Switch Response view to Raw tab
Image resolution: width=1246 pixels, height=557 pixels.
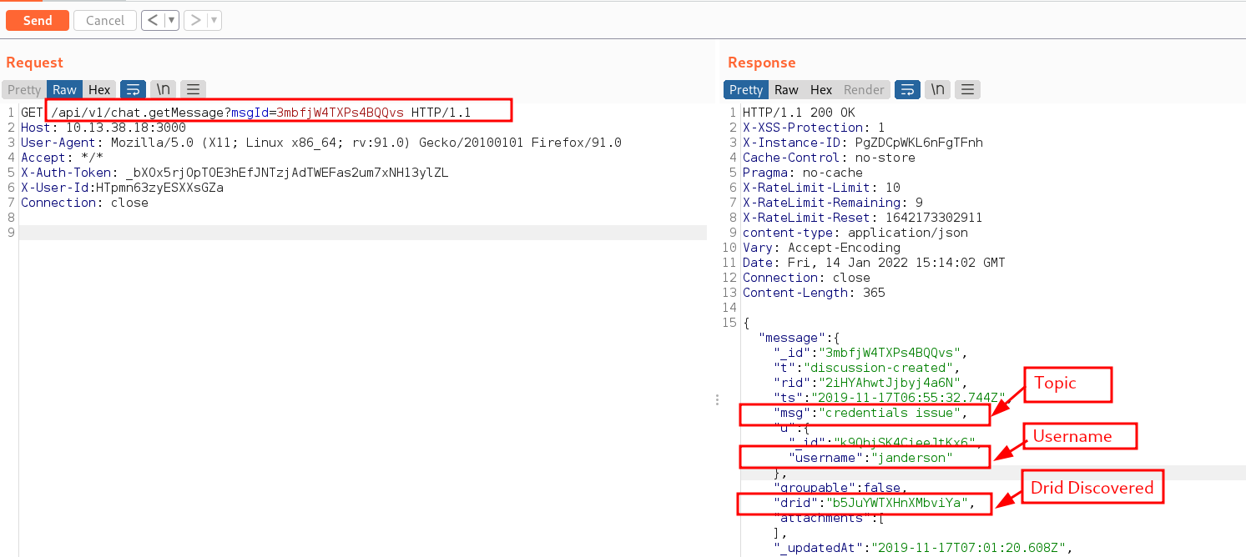tap(786, 89)
